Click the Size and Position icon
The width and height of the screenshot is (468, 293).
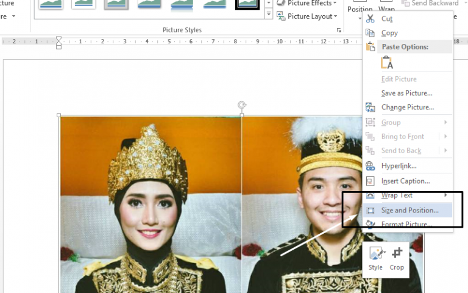click(370, 211)
